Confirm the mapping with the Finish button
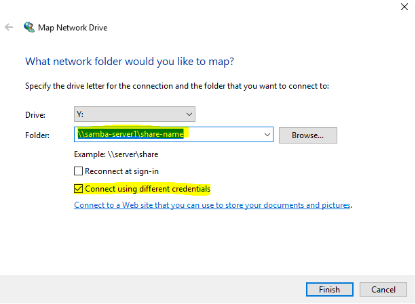The width and height of the screenshot is (416, 304). click(330, 290)
